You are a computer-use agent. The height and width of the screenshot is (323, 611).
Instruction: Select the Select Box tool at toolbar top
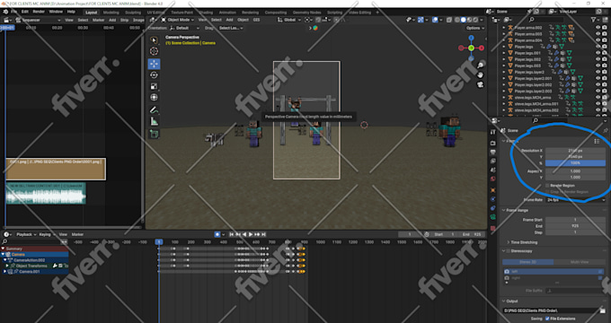(x=154, y=40)
